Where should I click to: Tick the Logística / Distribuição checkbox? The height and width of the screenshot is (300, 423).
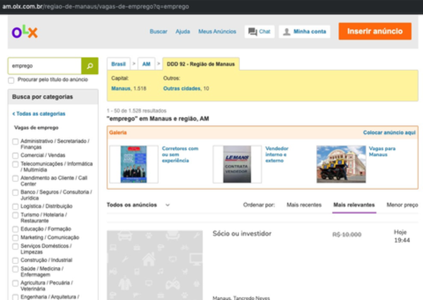pyautogui.click(x=16, y=206)
